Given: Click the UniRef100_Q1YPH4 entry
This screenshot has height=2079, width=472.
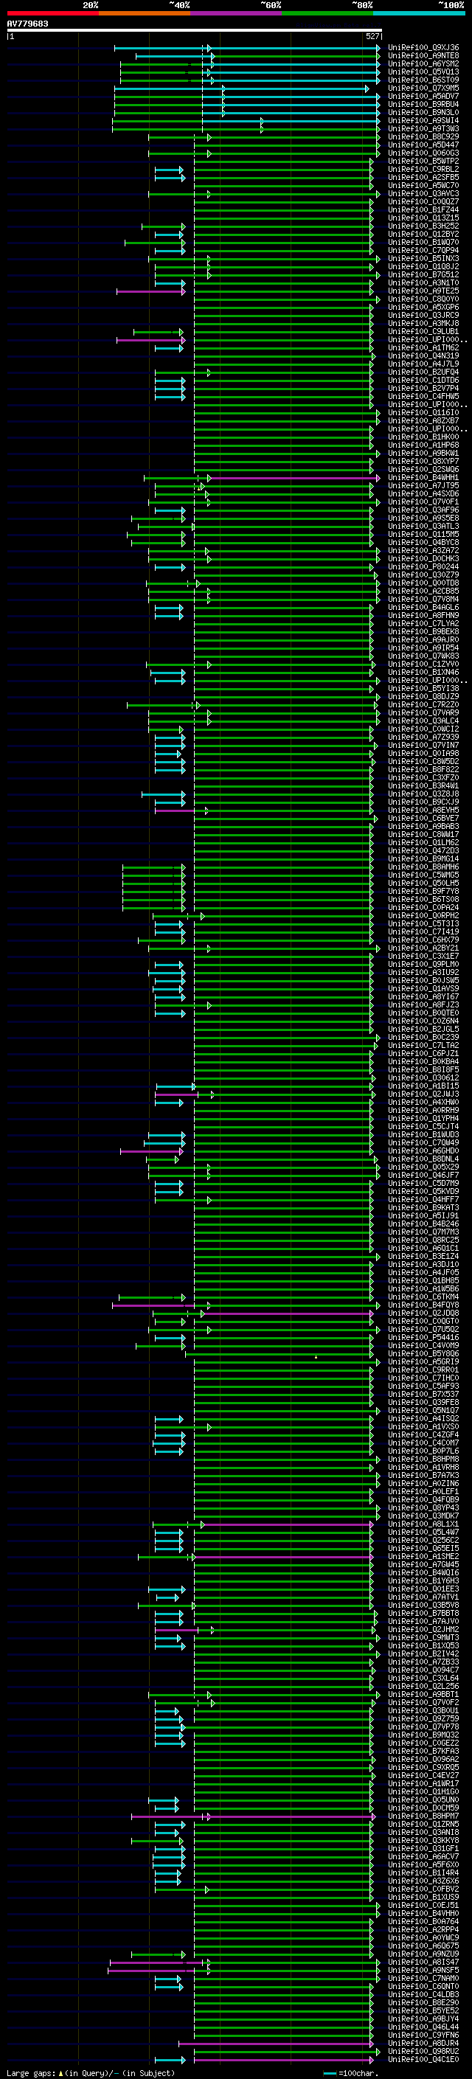Looking at the screenshot, I should [x=423, y=1119].
